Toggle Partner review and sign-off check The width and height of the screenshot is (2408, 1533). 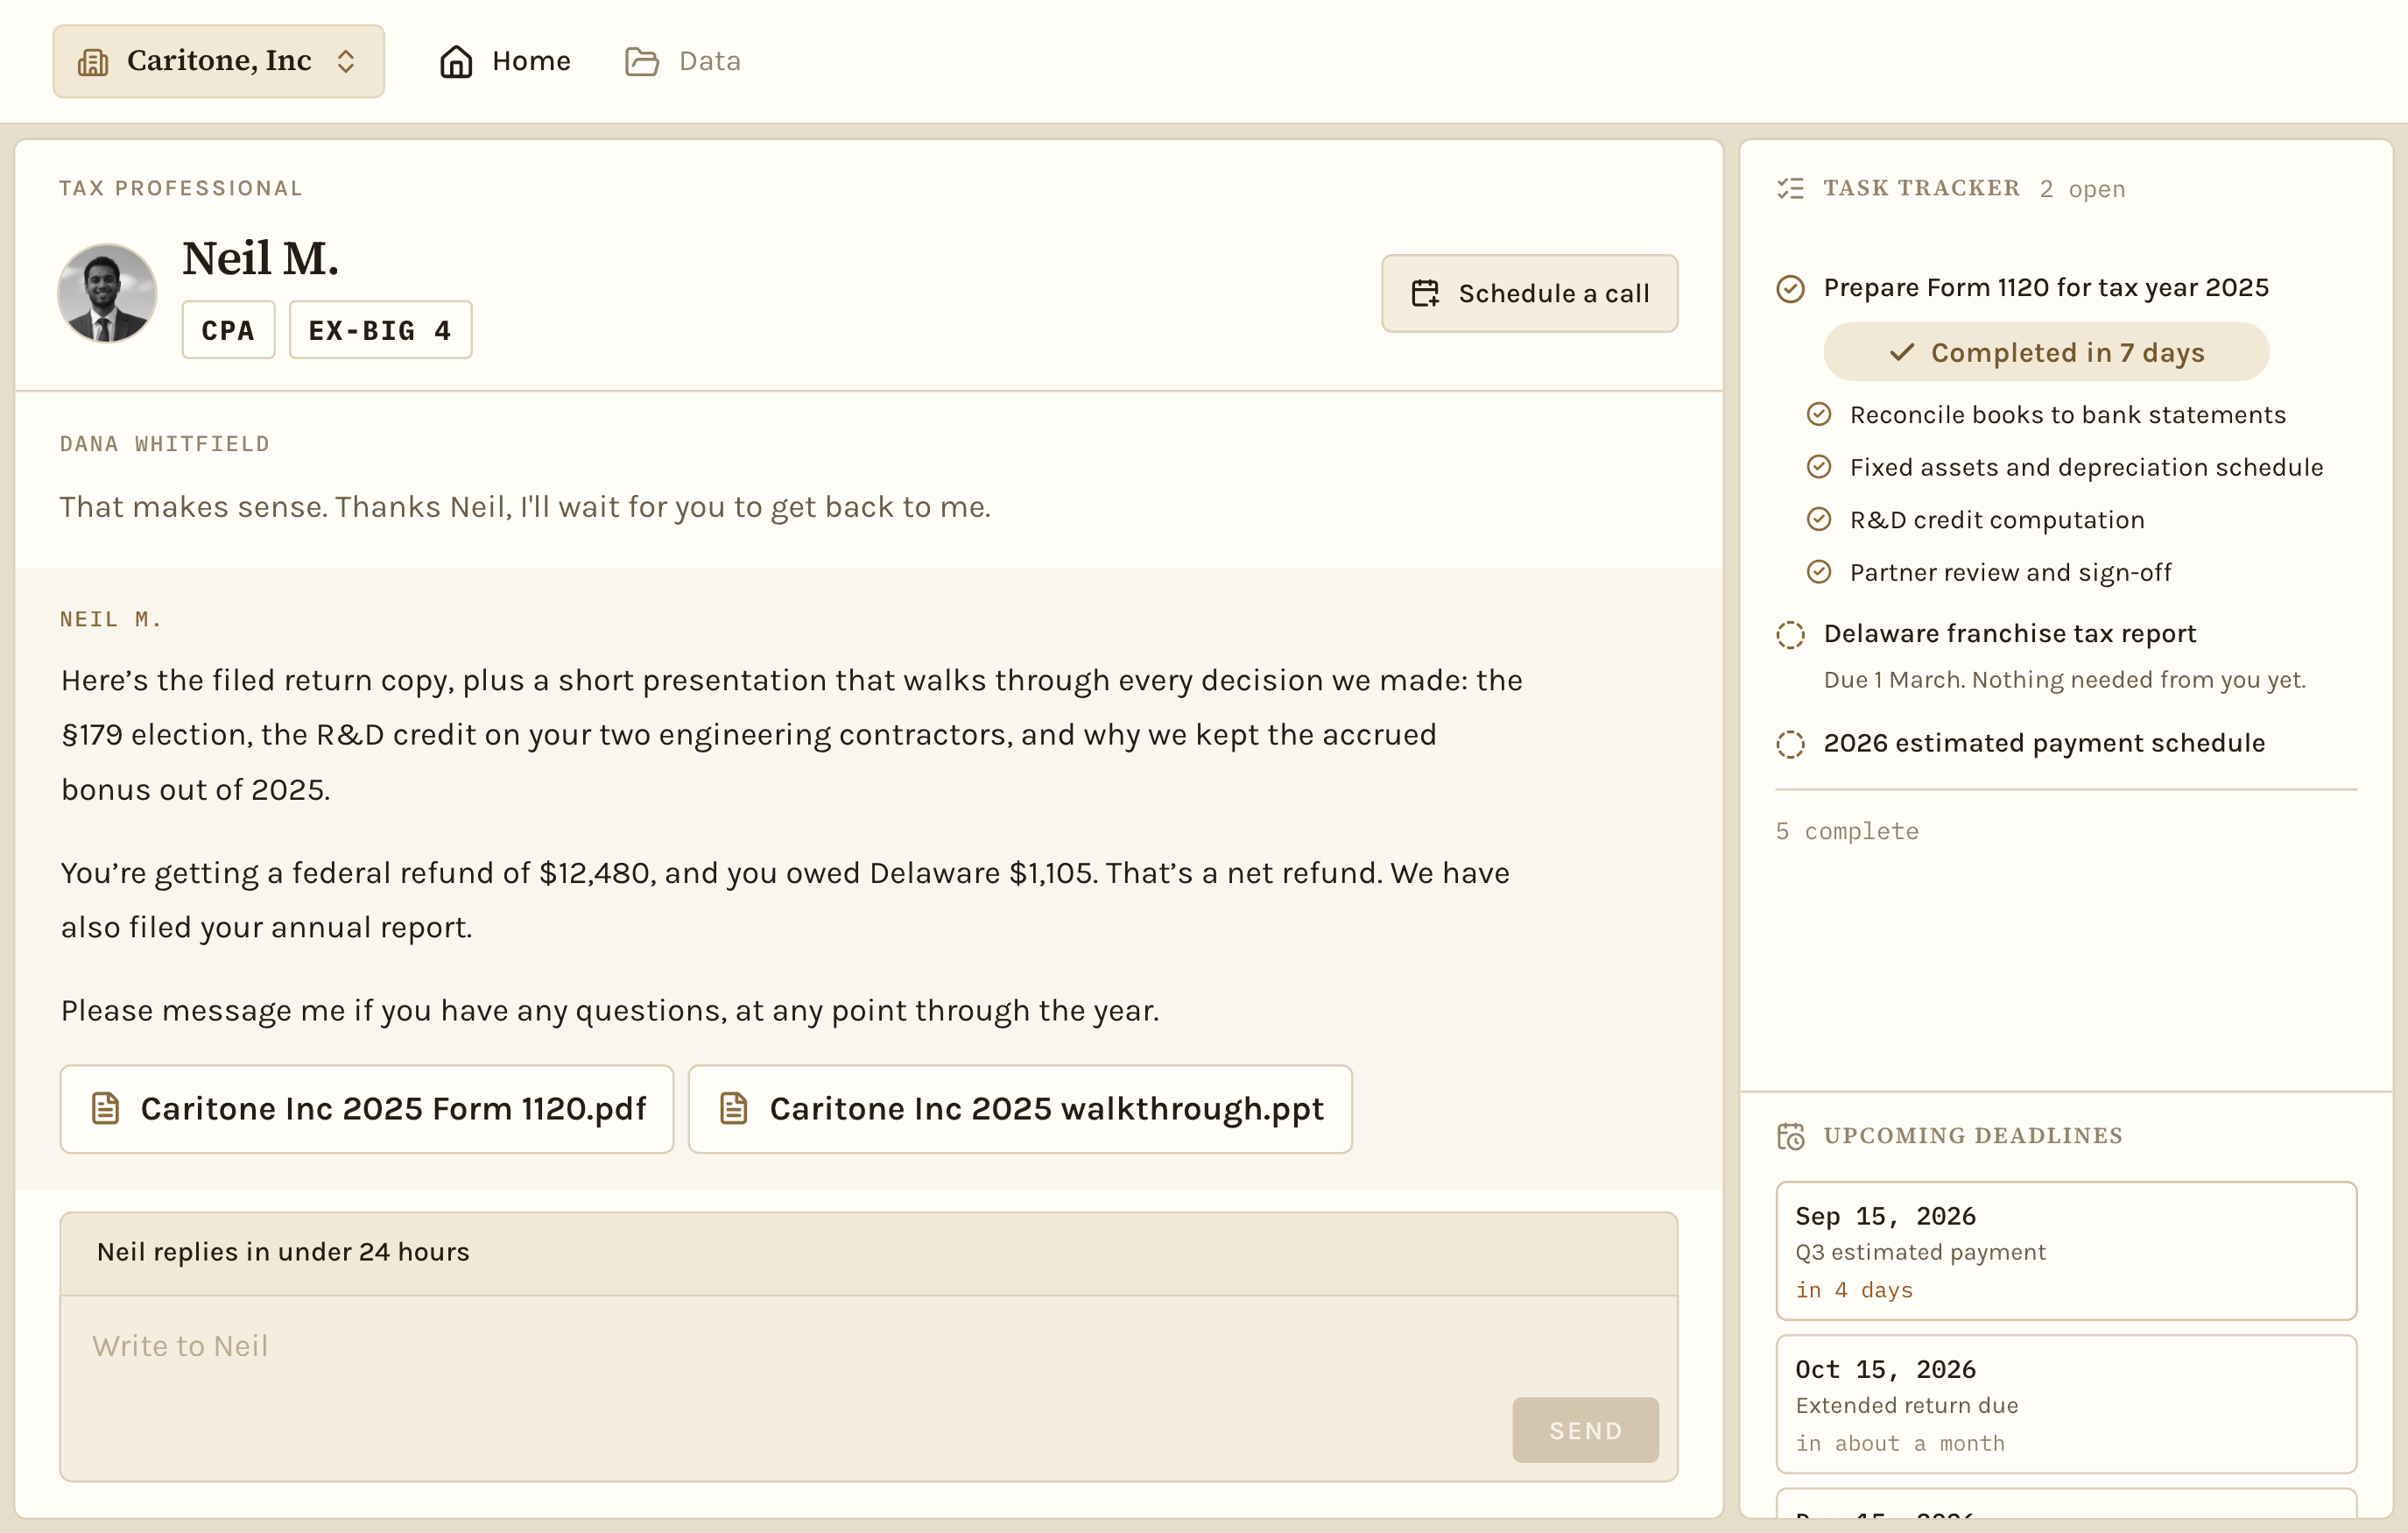click(x=1819, y=572)
